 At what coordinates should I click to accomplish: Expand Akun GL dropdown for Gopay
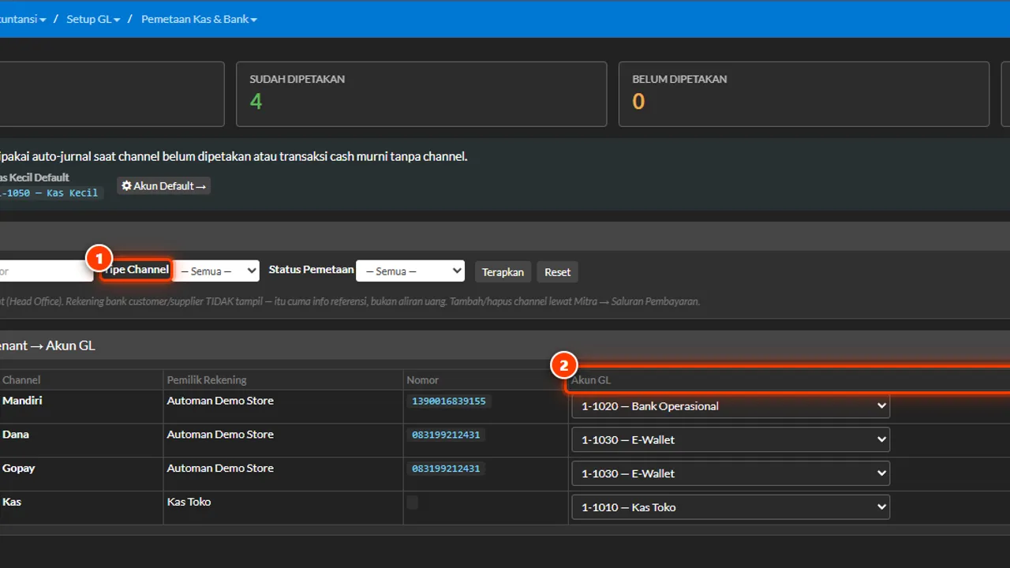(731, 473)
